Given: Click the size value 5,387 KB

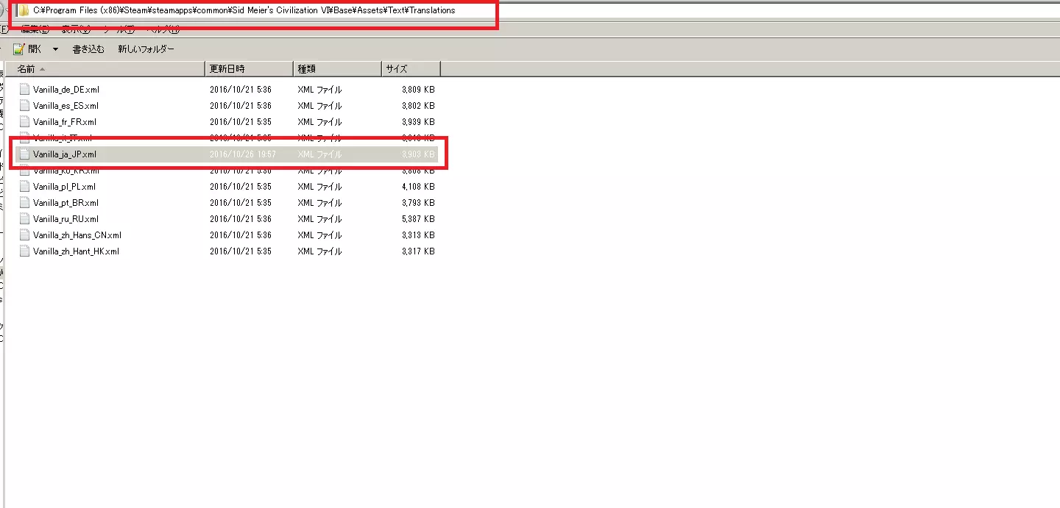Looking at the screenshot, I should coord(418,218).
